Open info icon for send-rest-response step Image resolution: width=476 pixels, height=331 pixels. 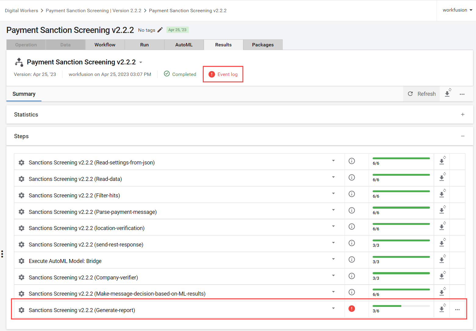tap(352, 243)
